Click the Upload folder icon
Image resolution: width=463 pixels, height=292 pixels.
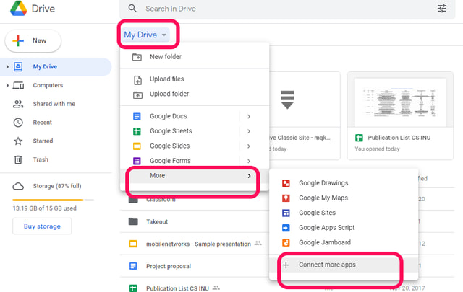point(137,94)
